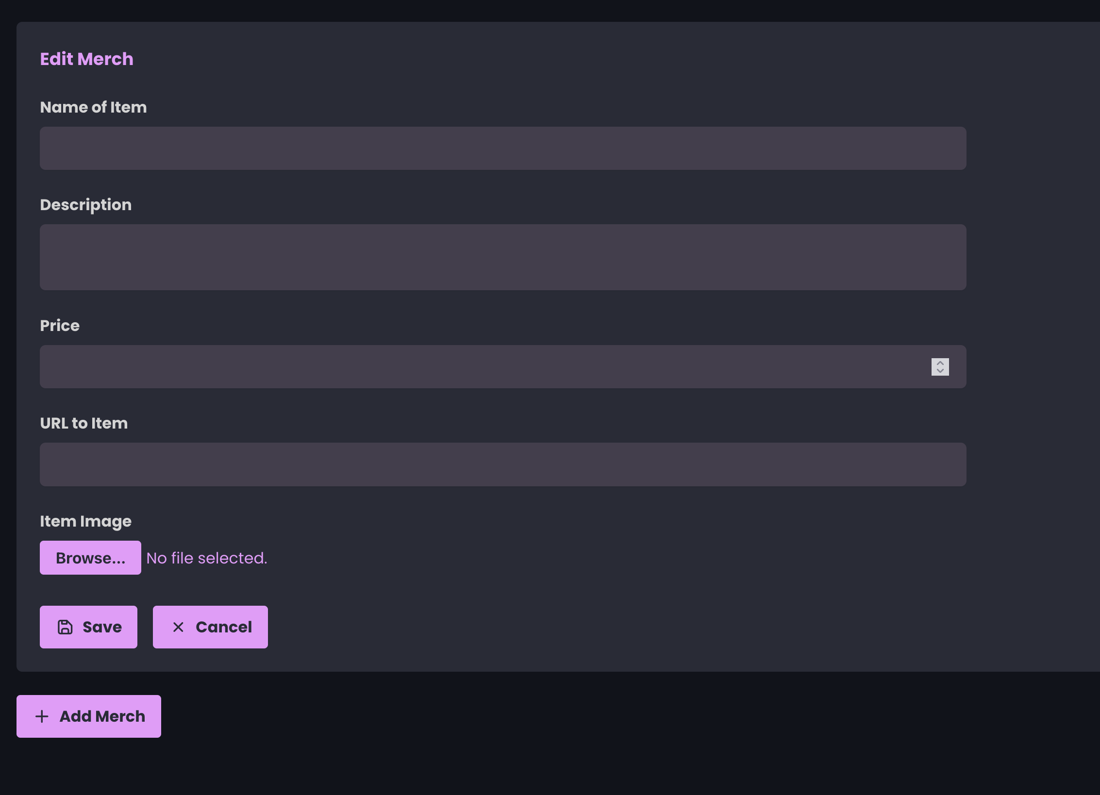1100x795 pixels.
Task: Cancel editing the merch item
Action: (x=210, y=627)
